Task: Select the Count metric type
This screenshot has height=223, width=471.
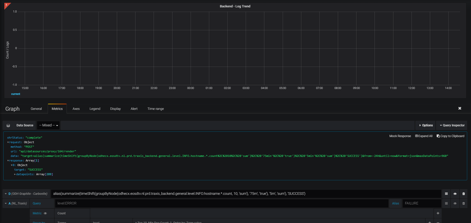Action: pos(72,213)
